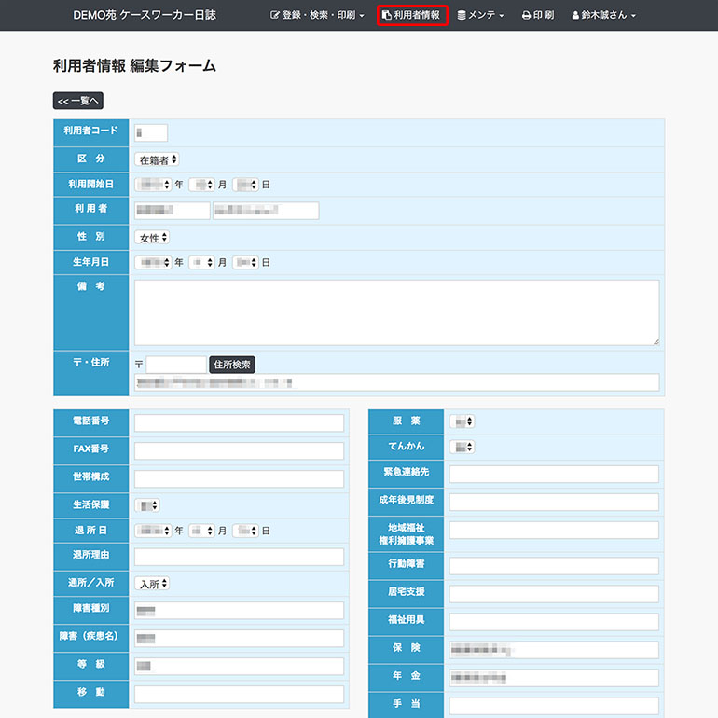The height and width of the screenshot is (718, 718).
Task: Click the 成年後見制度 input field
Action: 554,503
